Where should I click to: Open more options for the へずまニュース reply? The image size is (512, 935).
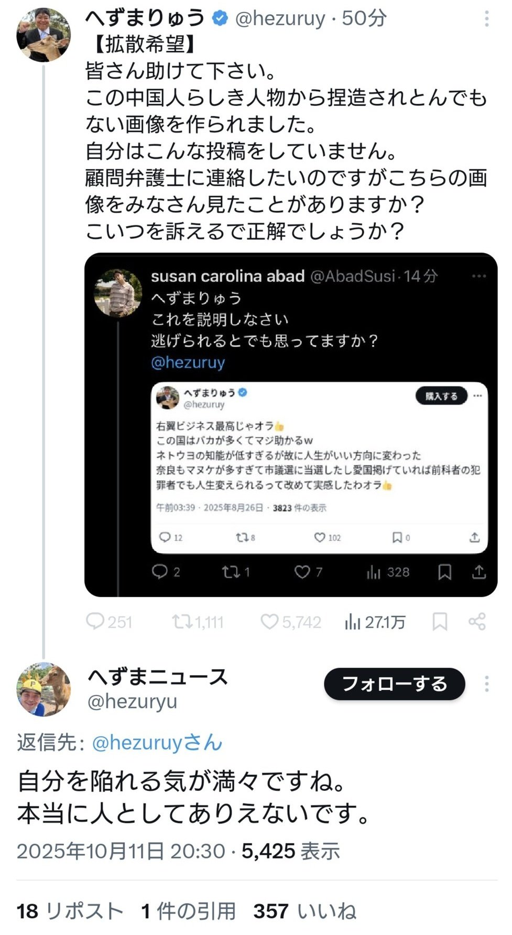(x=487, y=683)
